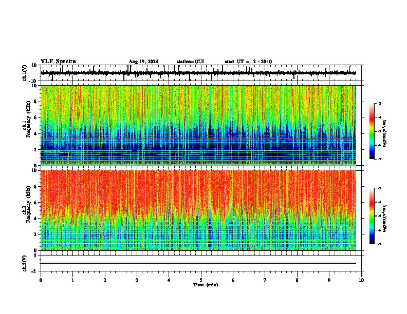The height and width of the screenshot is (314, 407).
Task: Click the ch.2 color scale "log(PSD)" units label
Action: [x=384, y=219]
